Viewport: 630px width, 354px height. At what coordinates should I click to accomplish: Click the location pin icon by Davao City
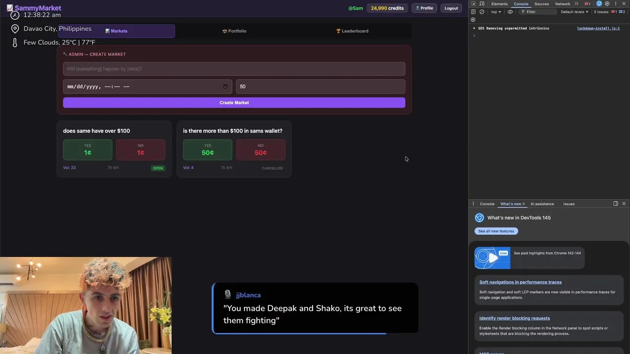[15, 29]
